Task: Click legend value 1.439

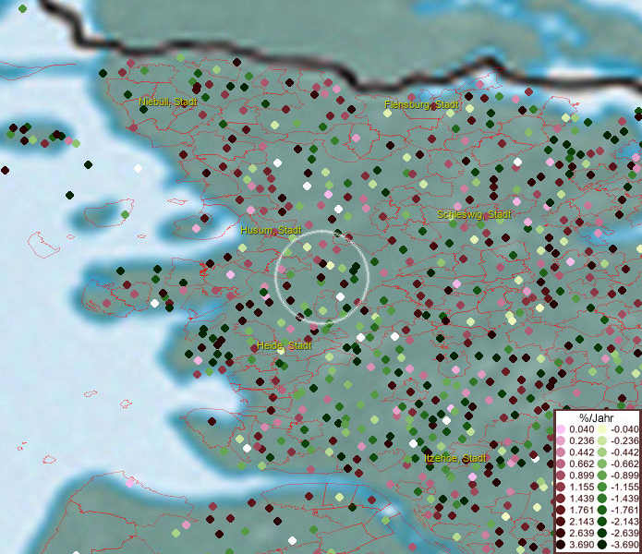Action: [581, 499]
